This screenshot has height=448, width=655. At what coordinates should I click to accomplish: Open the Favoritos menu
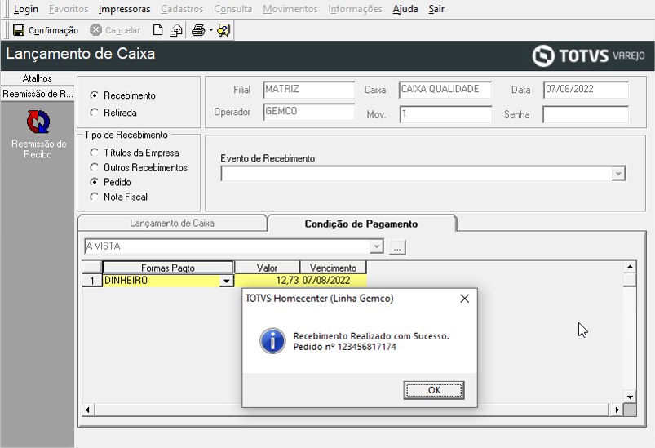[x=69, y=9]
